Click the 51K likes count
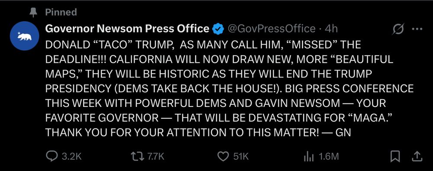 (241, 157)
